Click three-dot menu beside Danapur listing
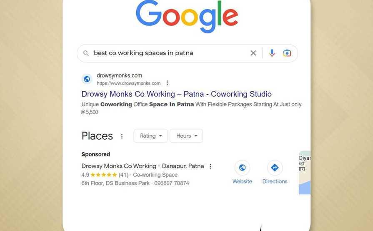Viewport: 373px width, 231px height. coord(210,166)
